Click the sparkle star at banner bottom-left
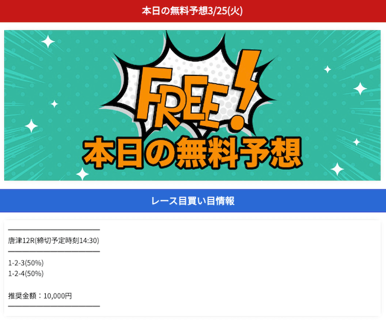 [x=82, y=174]
